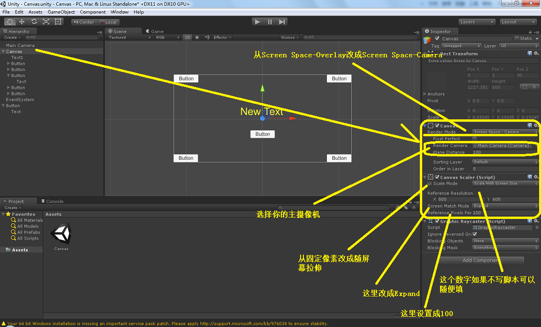Image resolution: width=541 pixels, height=327 pixels.
Task: Open Render Mode dropdown
Action: [505, 132]
